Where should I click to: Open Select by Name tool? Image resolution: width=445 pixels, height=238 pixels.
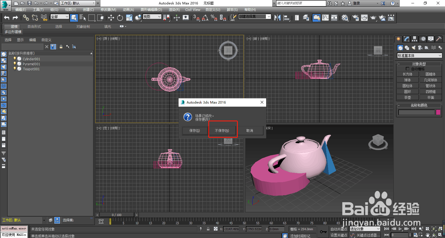pos(83,18)
